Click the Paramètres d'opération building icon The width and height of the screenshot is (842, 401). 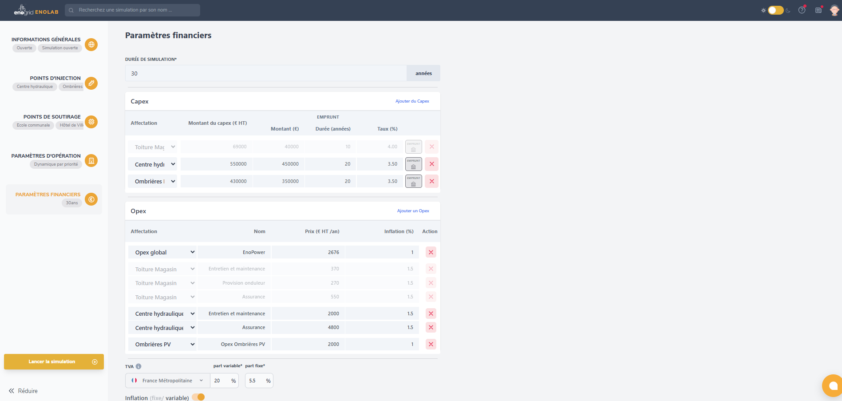click(91, 161)
